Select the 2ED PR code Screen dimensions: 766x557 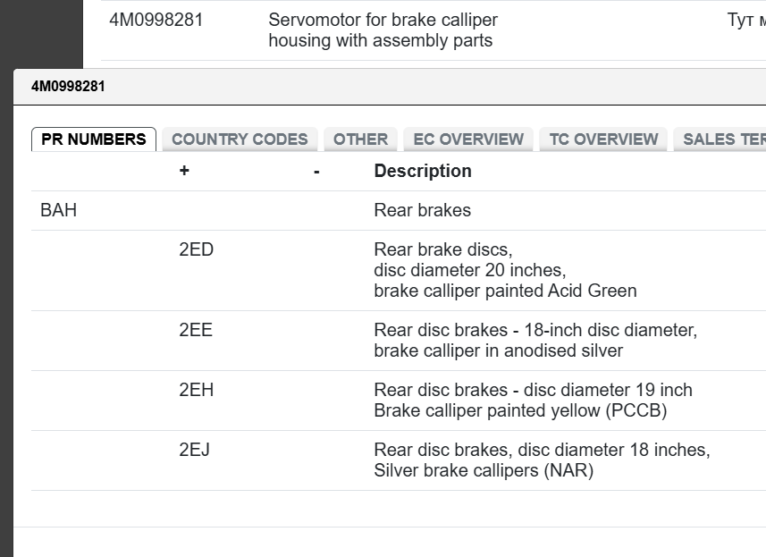tap(197, 250)
